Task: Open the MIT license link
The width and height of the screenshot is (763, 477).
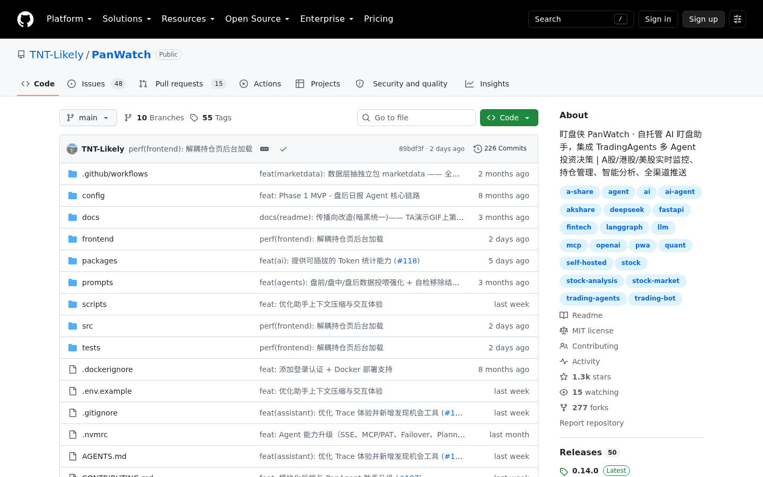Action: (x=587, y=331)
